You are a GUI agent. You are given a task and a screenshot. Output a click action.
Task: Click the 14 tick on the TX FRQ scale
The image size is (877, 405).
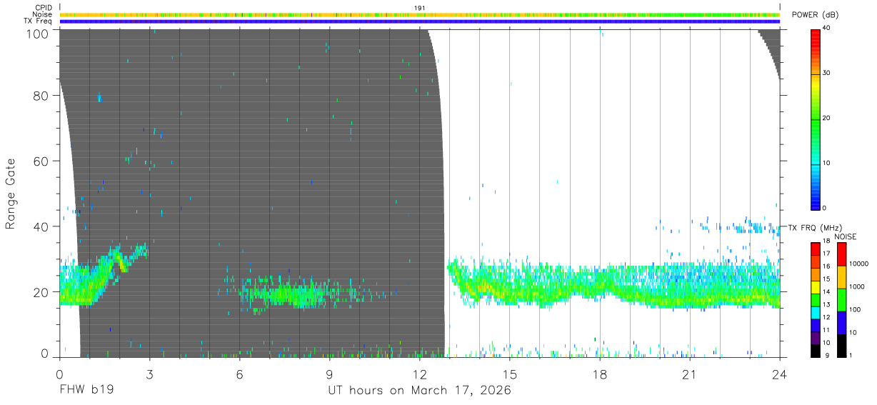click(826, 293)
